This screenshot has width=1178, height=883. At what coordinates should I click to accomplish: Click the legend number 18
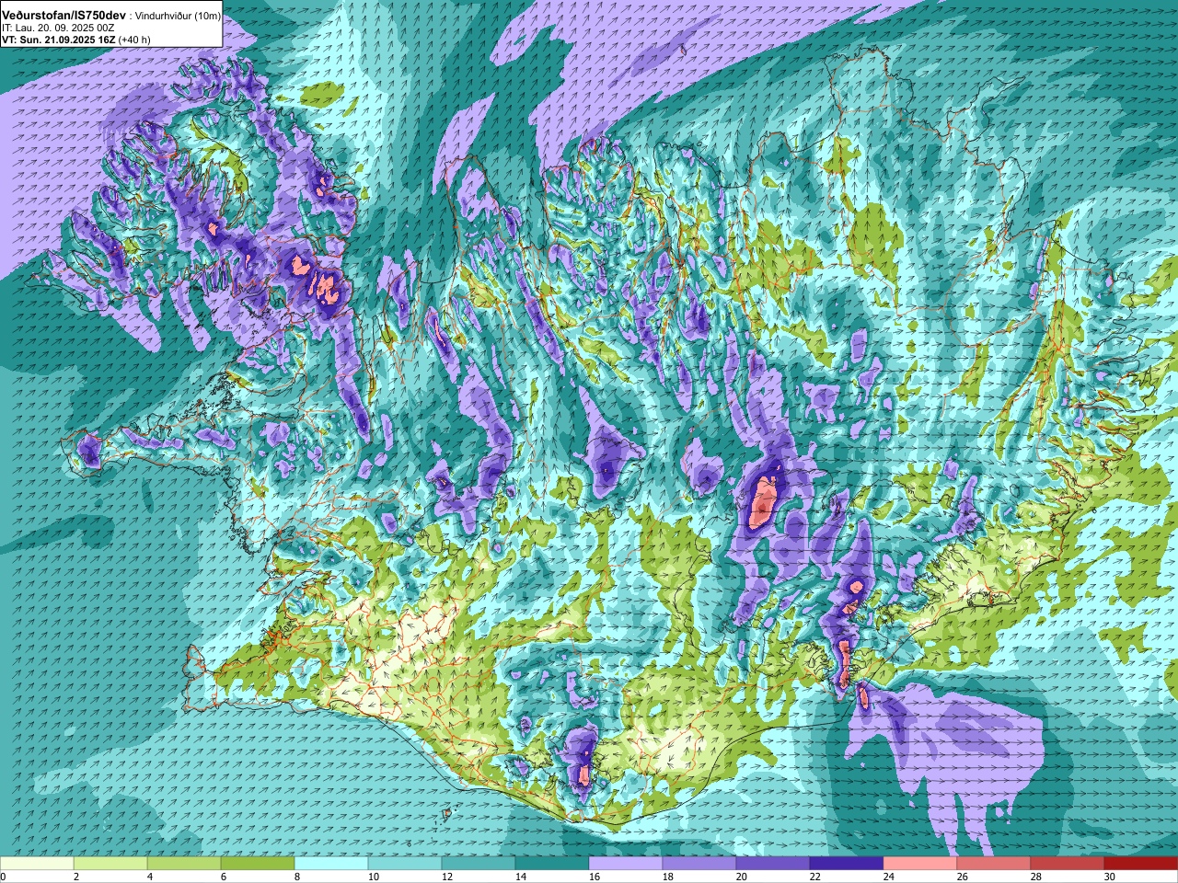click(668, 877)
